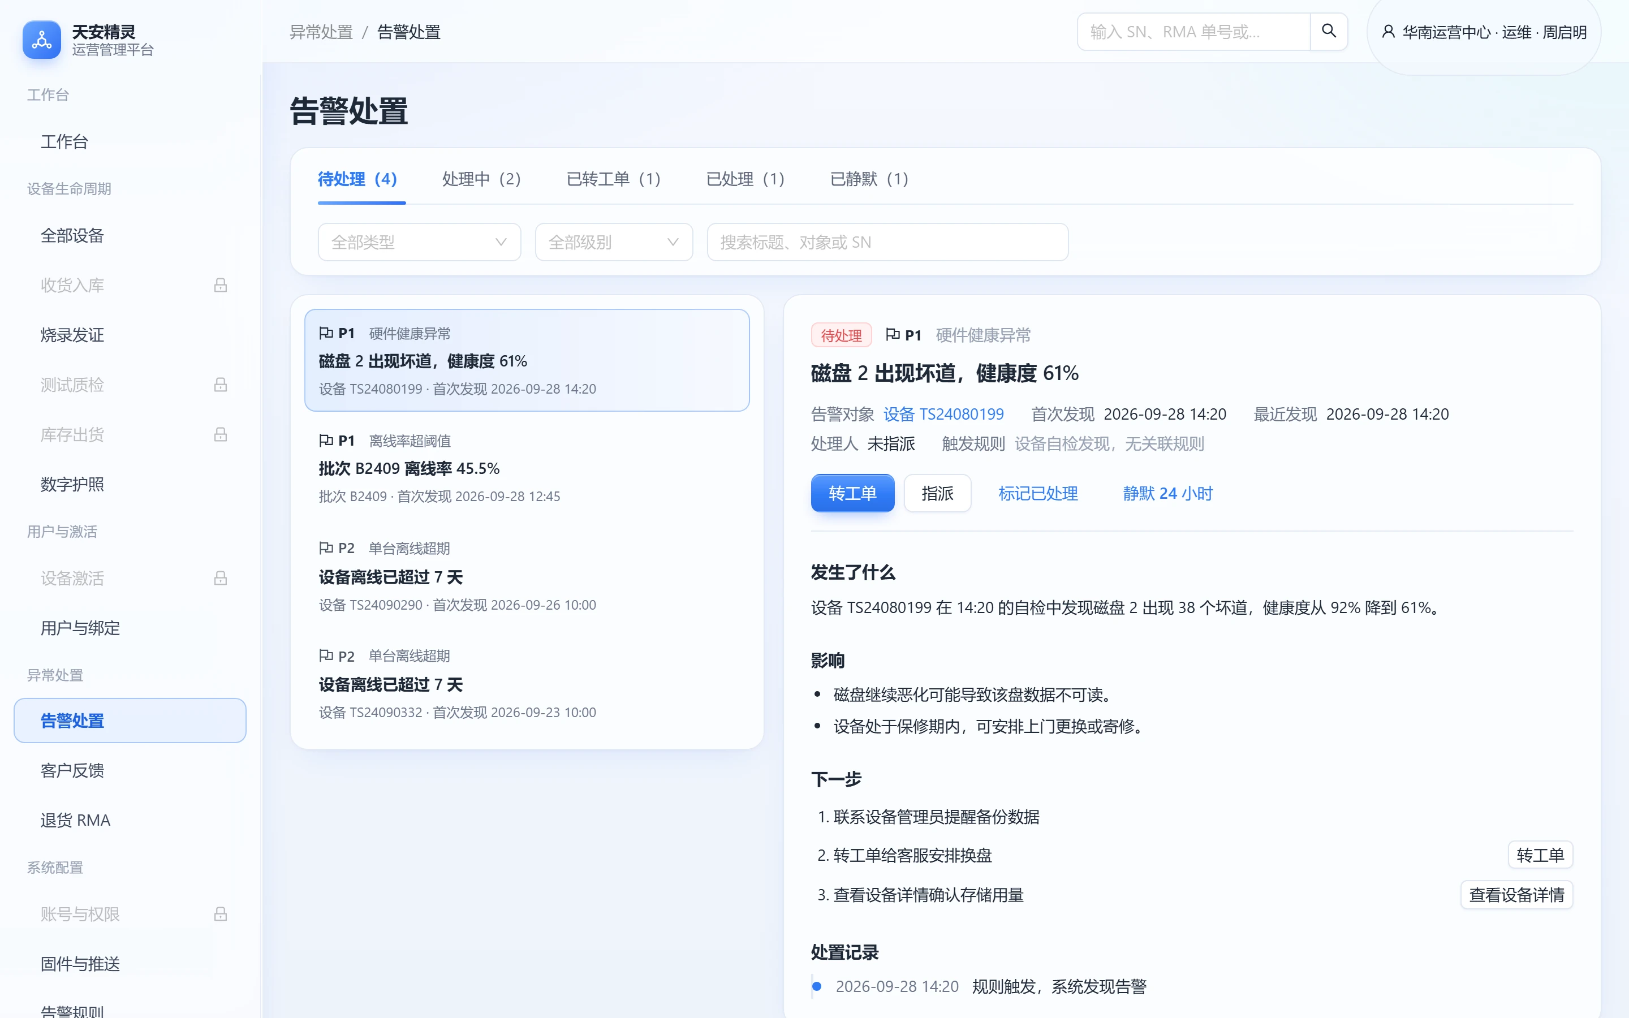Click the flag icon in the detail panel header
The image size is (1629, 1018).
(x=893, y=335)
